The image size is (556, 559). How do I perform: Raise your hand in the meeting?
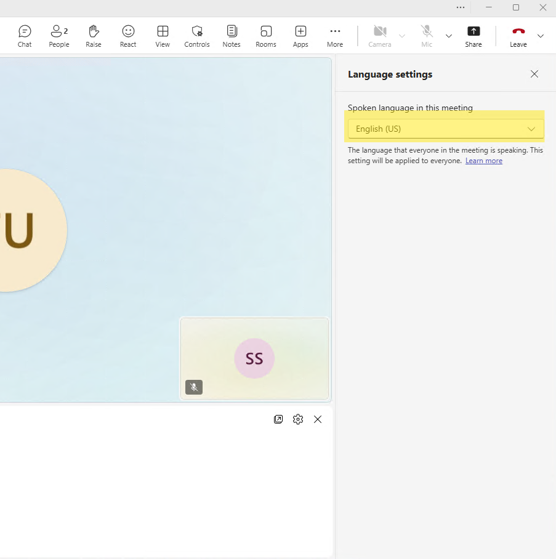tap(94, 36)
